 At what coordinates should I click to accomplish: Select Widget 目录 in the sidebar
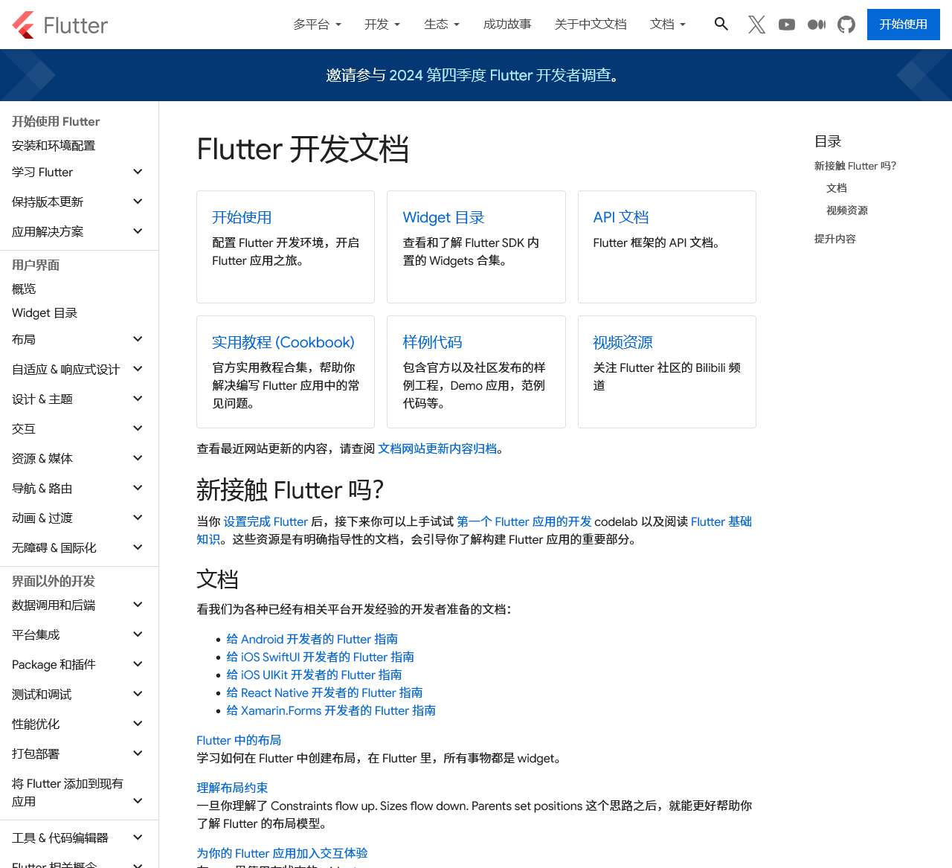coord(45,313)
